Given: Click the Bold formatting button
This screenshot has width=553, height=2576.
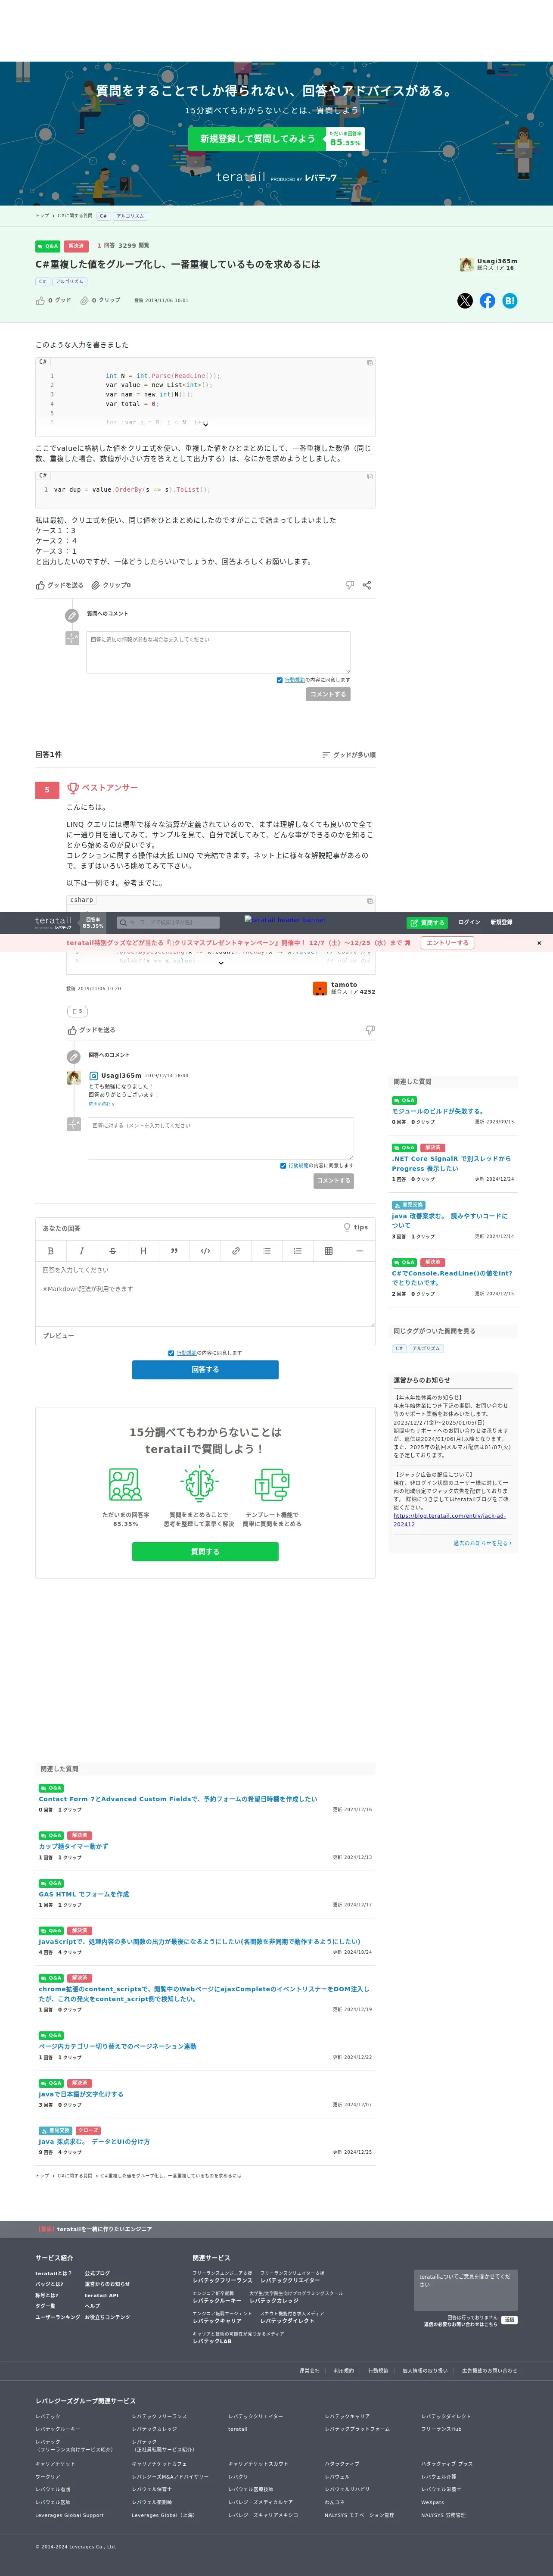Looking at the screenshot, I should (51, 1251).
